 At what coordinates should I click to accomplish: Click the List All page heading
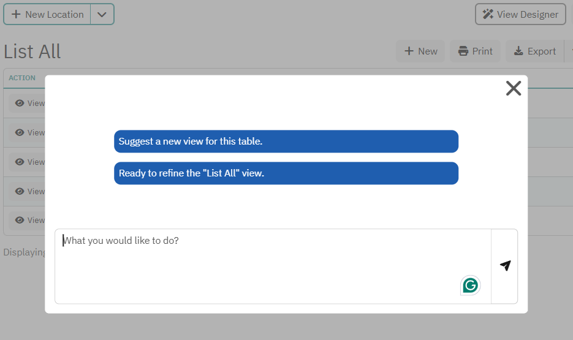[x=32, y=51]
